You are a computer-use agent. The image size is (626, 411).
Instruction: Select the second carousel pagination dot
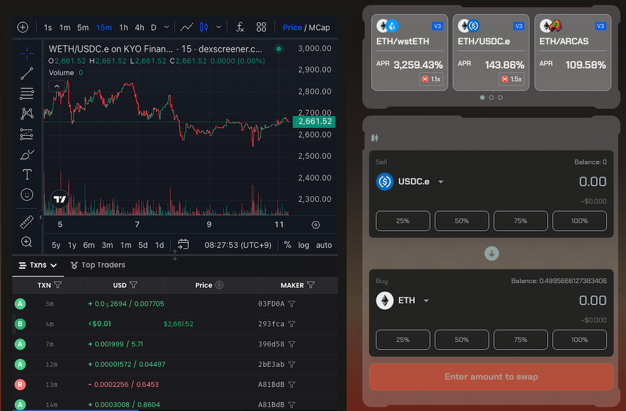[491, 98]
